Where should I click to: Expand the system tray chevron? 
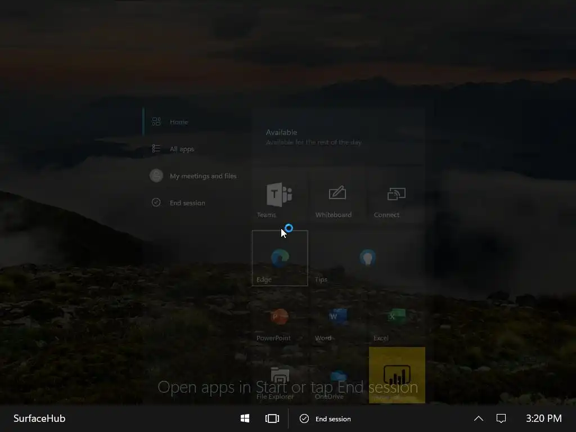point(478,418)
